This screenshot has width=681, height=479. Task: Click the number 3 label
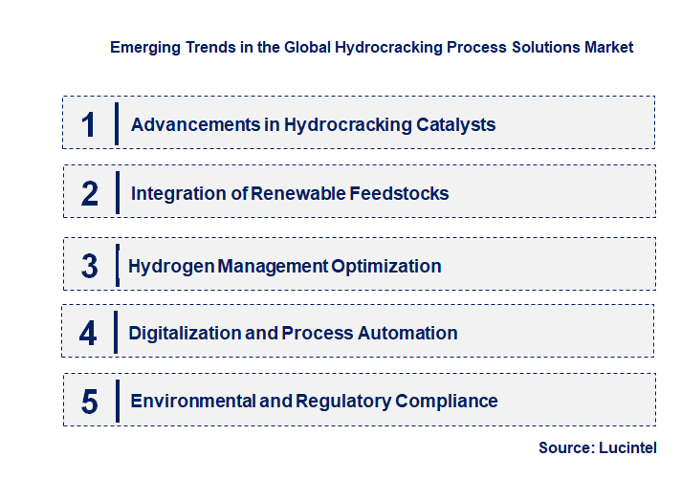90,266
